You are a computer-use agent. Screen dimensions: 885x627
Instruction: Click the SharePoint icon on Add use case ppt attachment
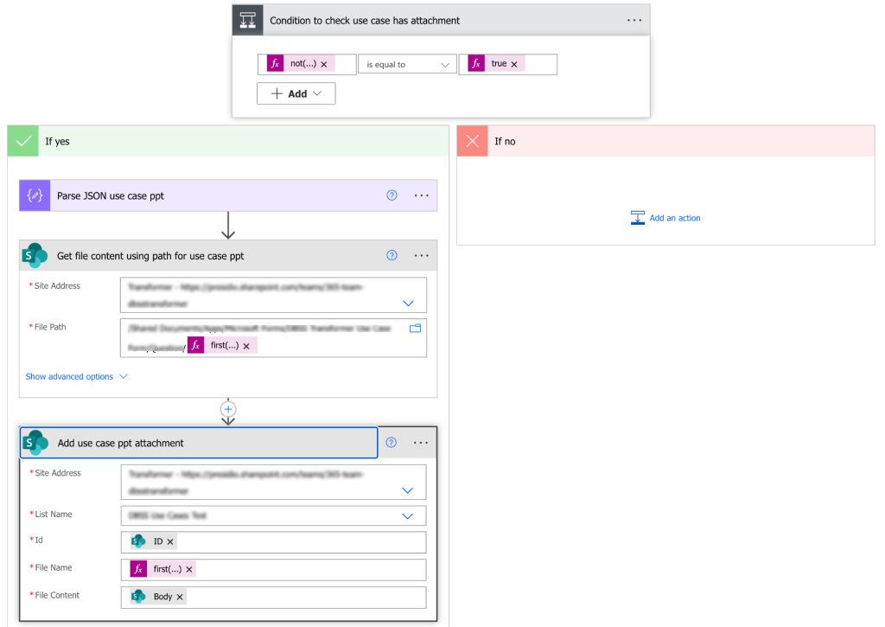[x=35, y=442]
